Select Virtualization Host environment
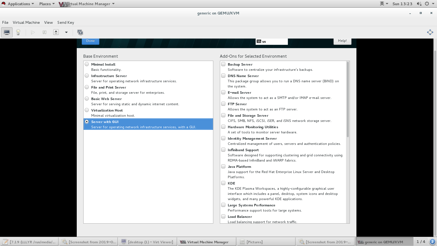437x246 pixels. tap(87, 110)
